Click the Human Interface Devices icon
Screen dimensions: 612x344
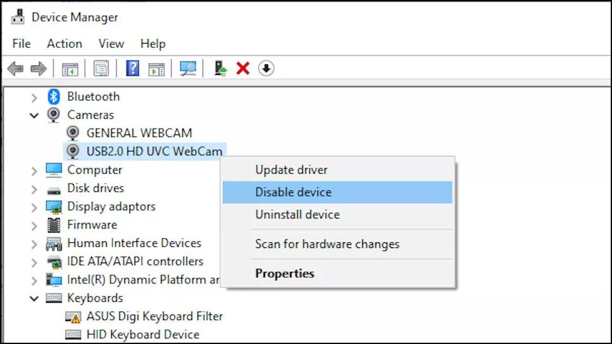(54, 244)
